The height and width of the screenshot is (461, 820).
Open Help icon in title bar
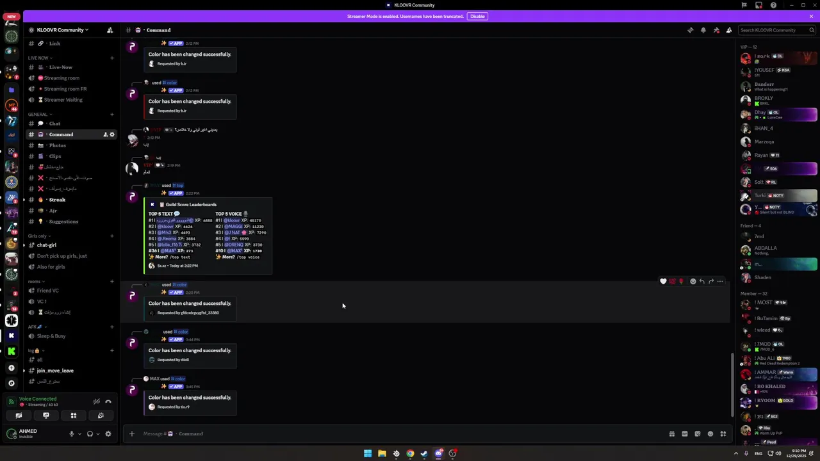[x=773, y=5]
